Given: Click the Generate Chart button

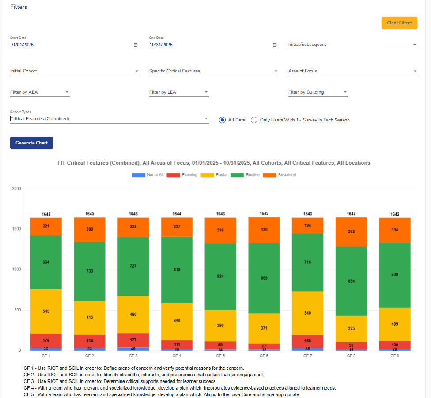Looking at the screenshot, I should coord(31,143).
